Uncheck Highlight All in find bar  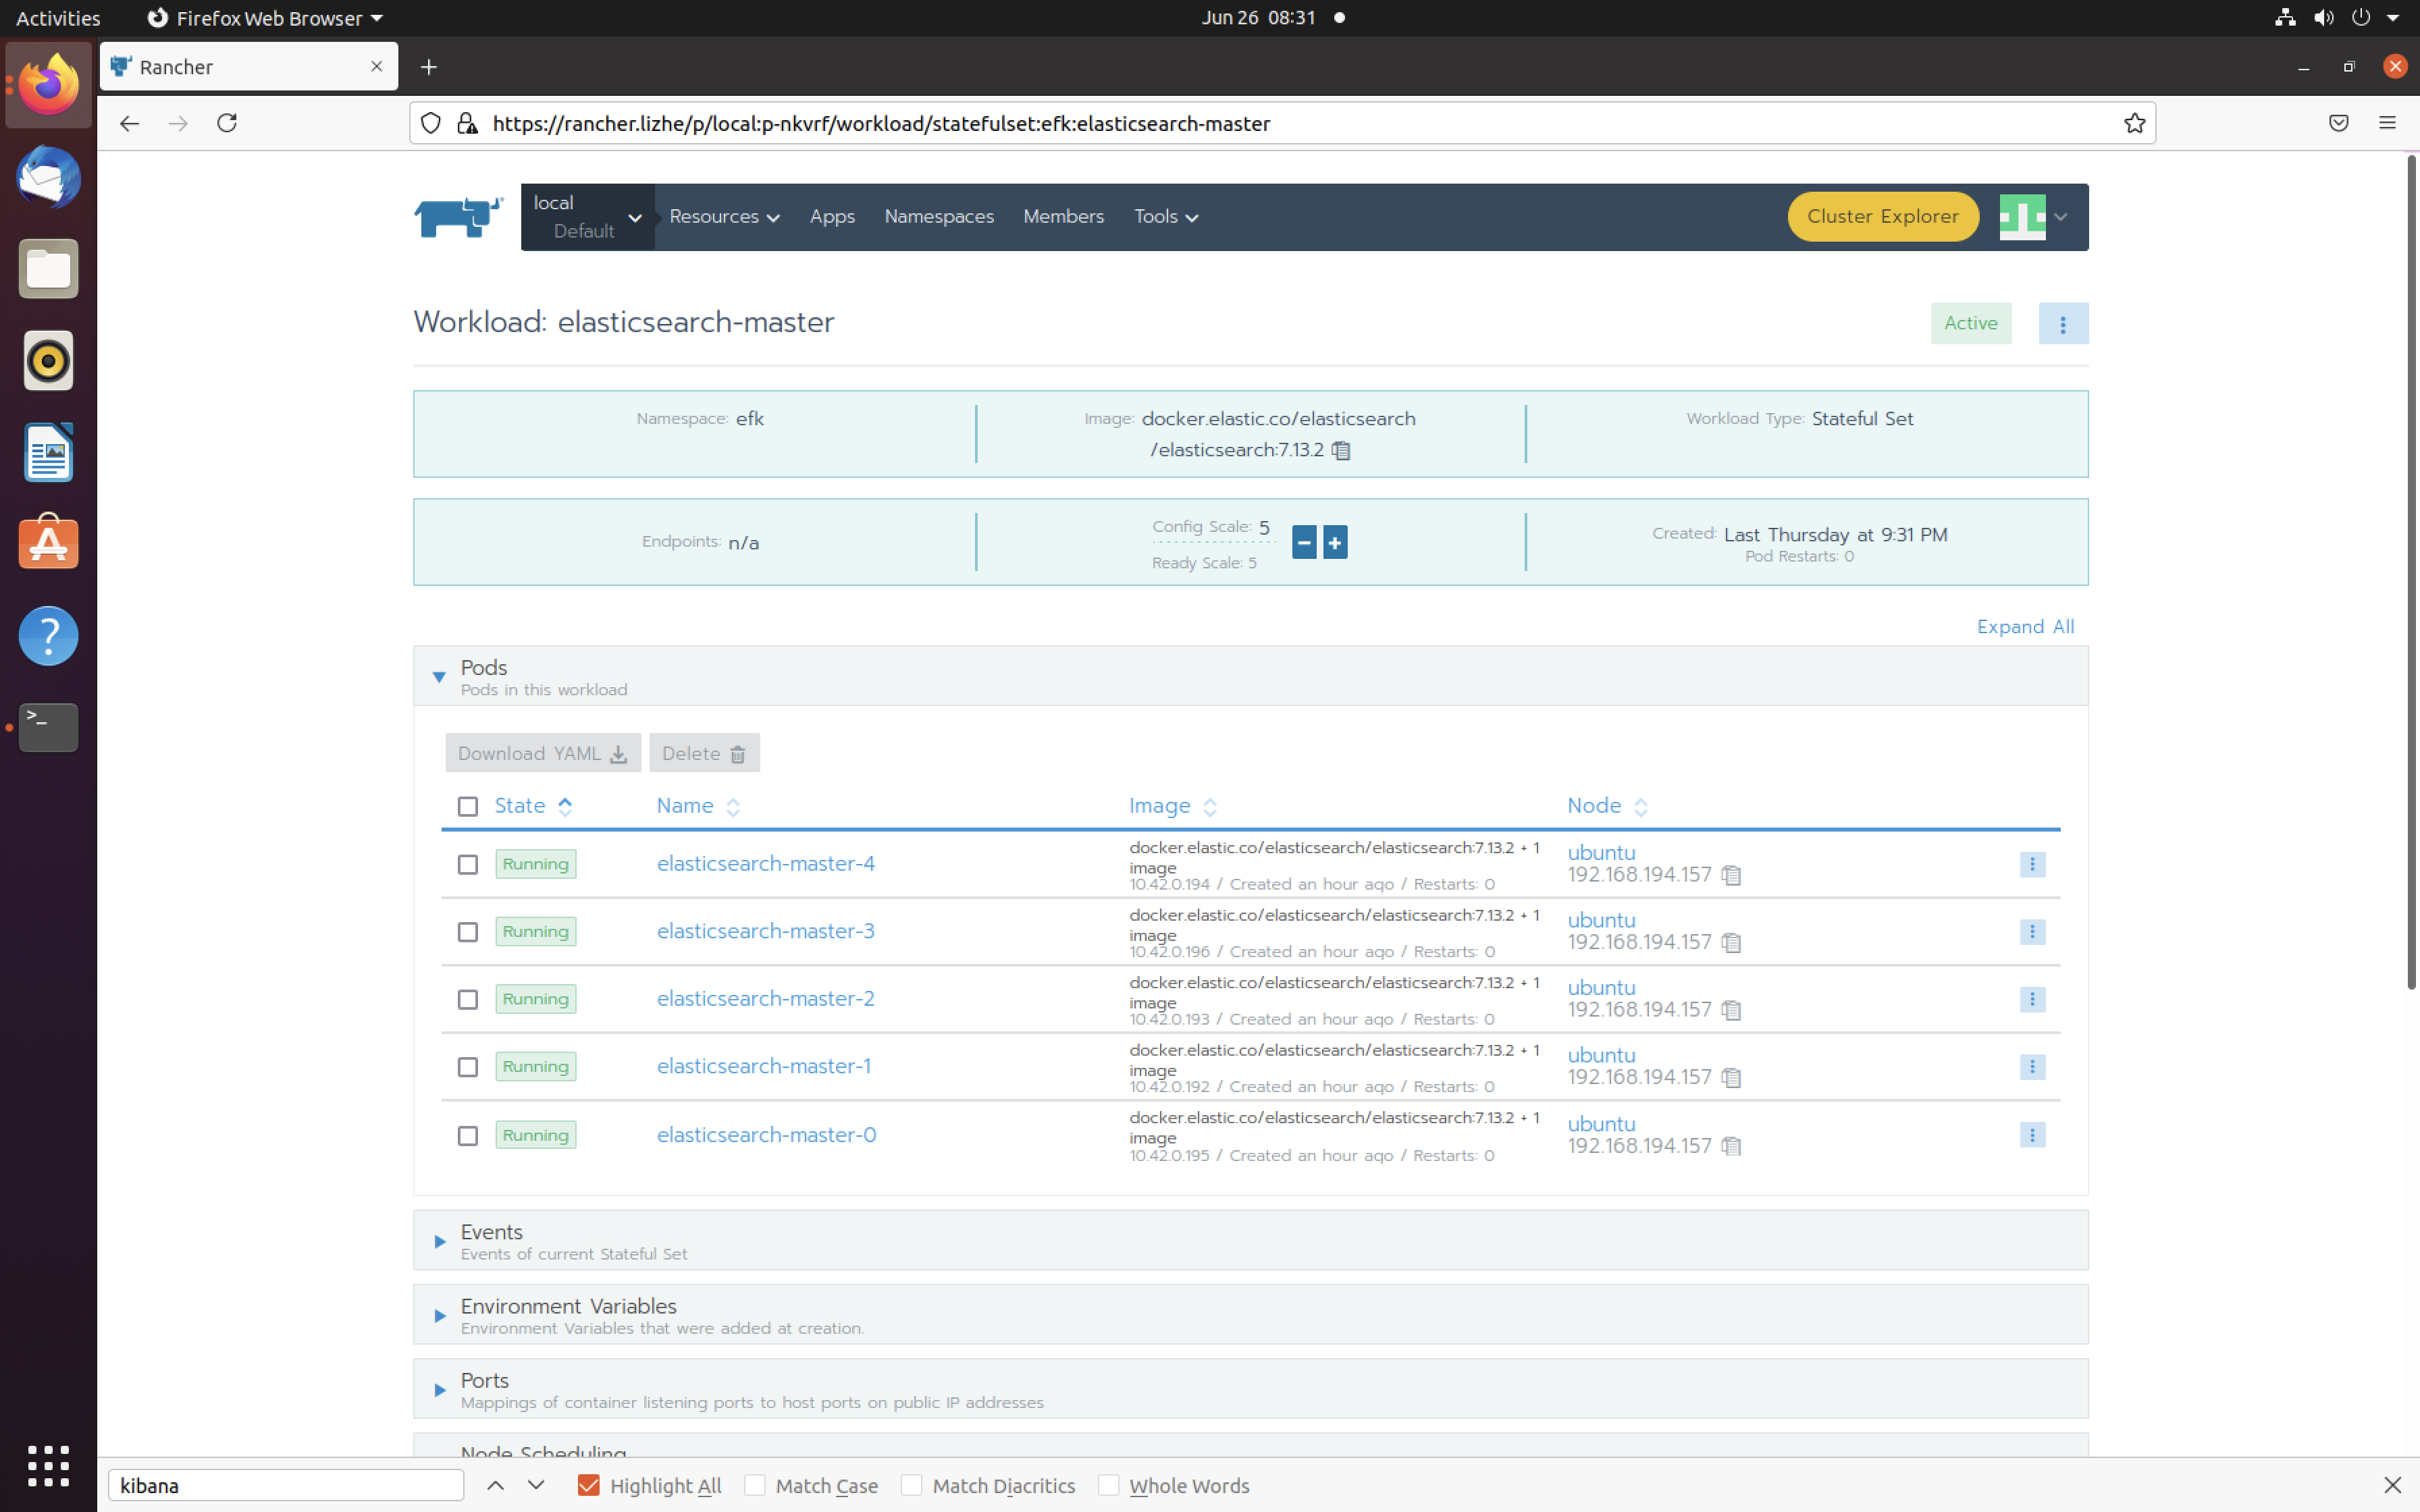tap(588, 1485)
